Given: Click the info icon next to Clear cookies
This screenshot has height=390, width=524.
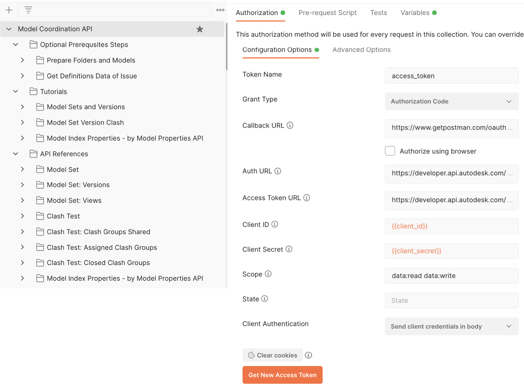Looking at the screenshot, I should (x=308, y=355).
